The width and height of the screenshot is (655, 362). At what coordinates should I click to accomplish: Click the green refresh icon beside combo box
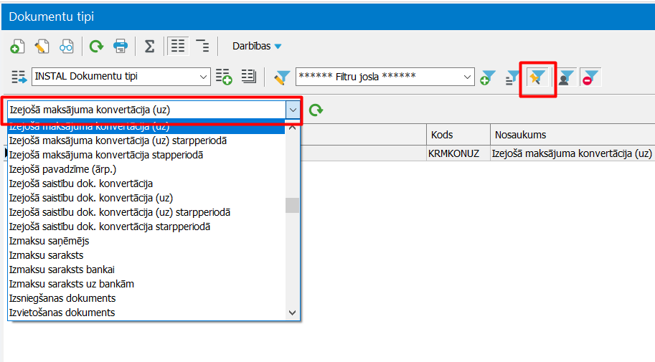click(316, 110)
